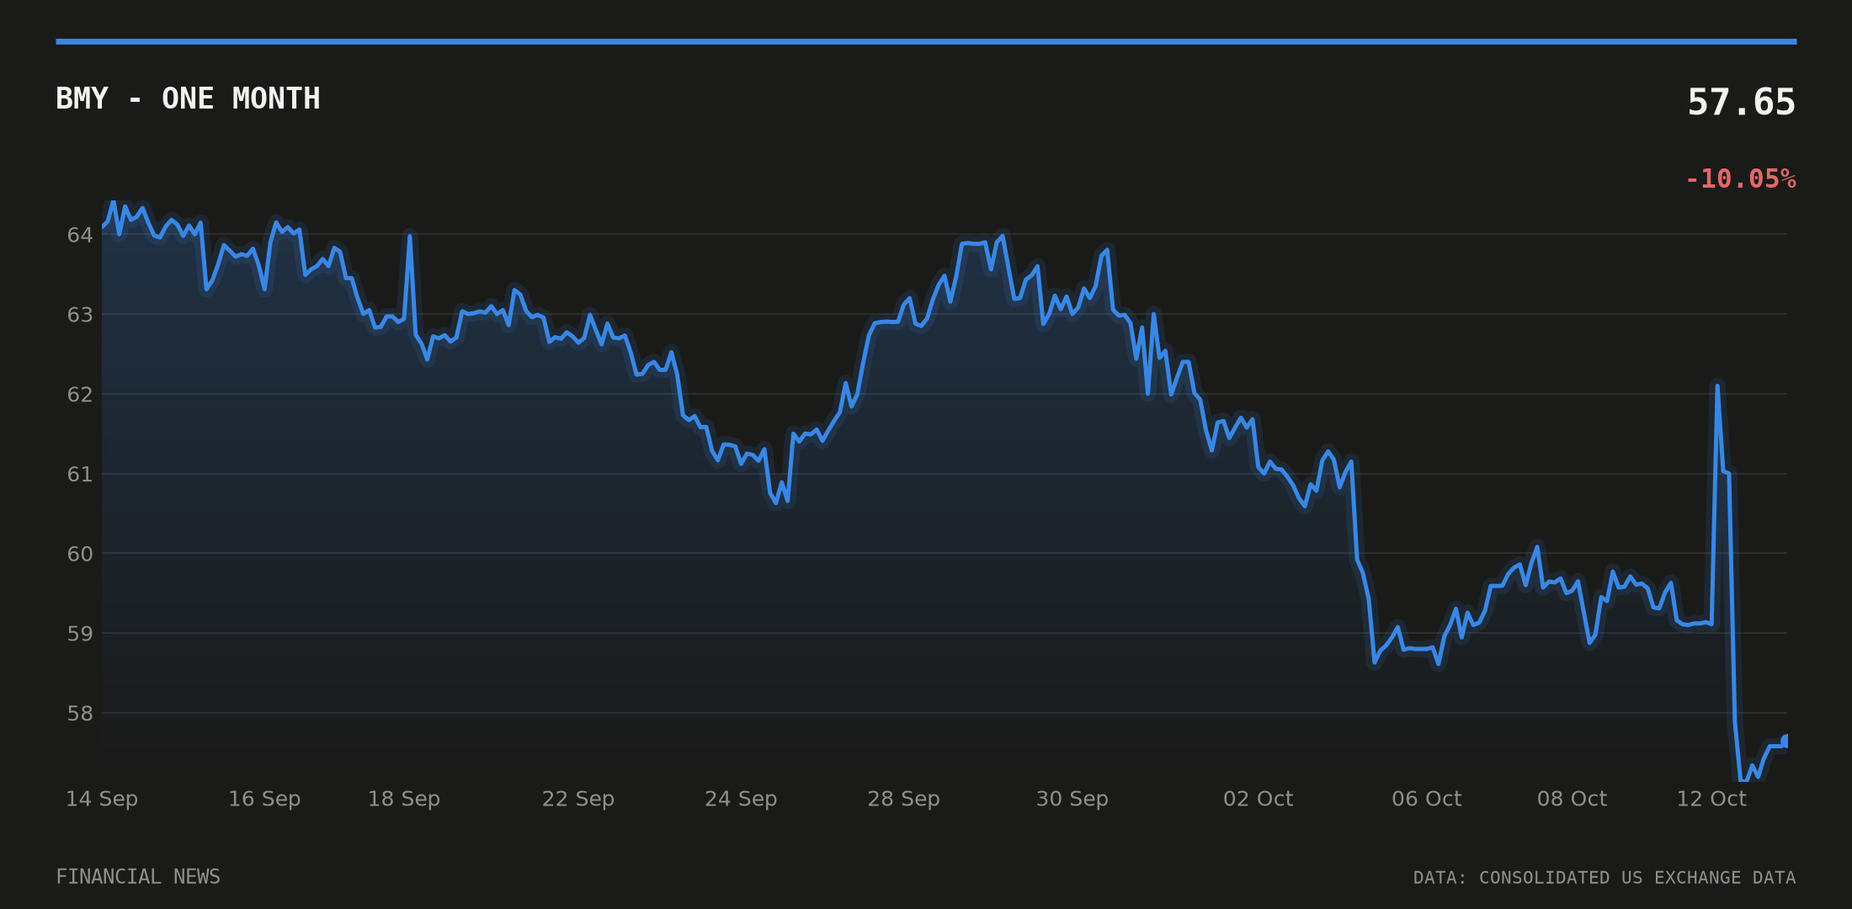Click the 08 Oct date label

tap(1572, 799)
